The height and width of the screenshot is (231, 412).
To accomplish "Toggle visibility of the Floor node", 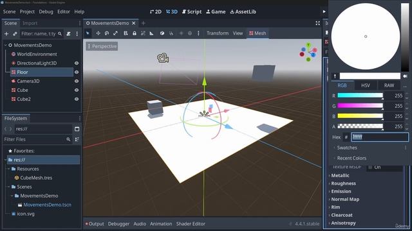I will coord(77,72).
